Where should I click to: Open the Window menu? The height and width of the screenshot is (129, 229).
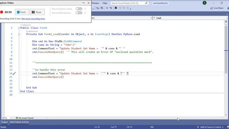point(95,3)
